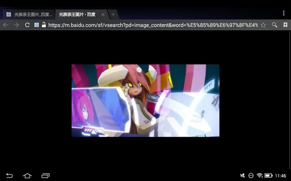Switch to the first 光族亲王图片_百度 tab
The image size is (291, 181).
pos(30,14)
